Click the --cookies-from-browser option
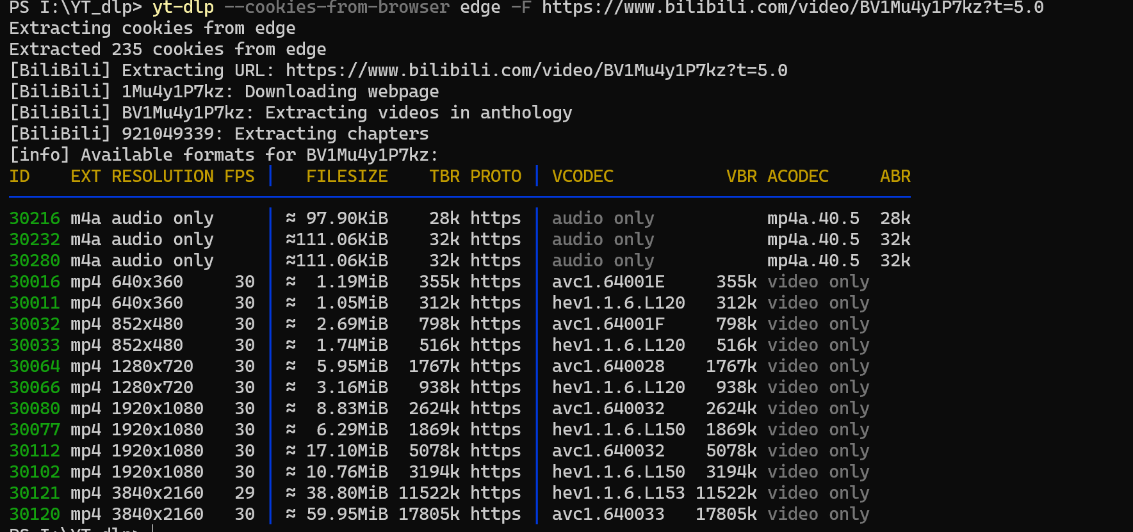This screenshot has height=532, width=1133. click(337, 8)
